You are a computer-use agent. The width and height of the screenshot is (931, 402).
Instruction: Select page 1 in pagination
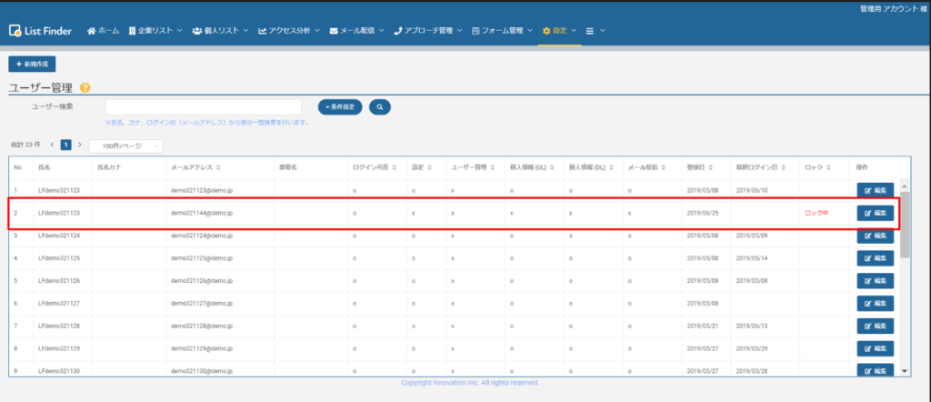point(66,146)
